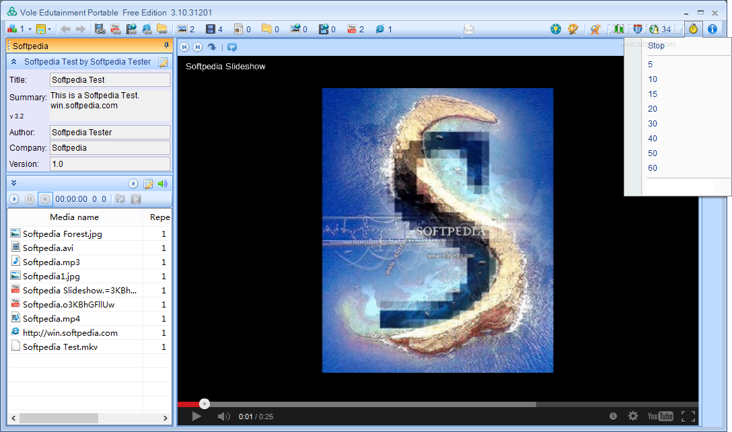Click the blue 32 shield icon

click(x=637, y=29)
